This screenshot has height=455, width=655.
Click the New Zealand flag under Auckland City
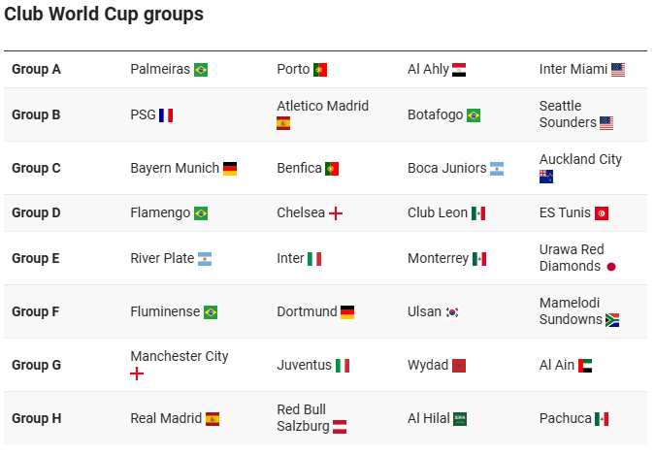coord(546,177)
